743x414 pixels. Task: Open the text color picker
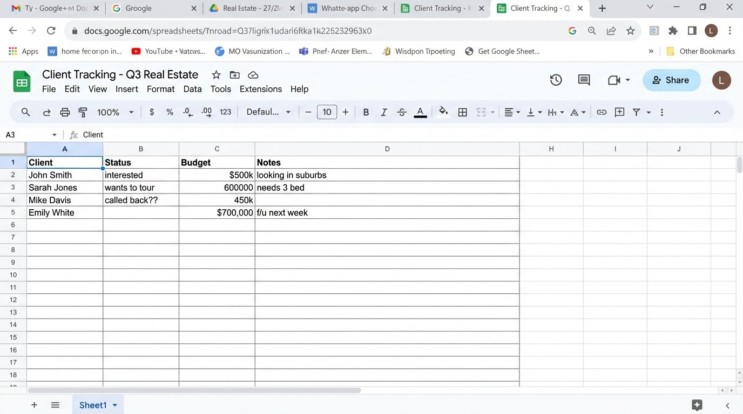tap(420, 112)
